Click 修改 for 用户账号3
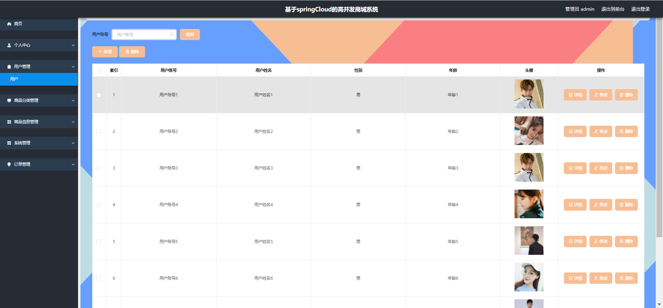The width and height of the screenshot is (663, 308). (601, 168)
